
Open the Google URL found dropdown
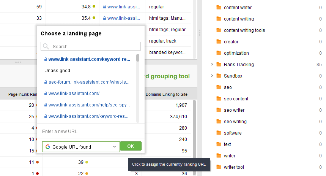(81, 147)
